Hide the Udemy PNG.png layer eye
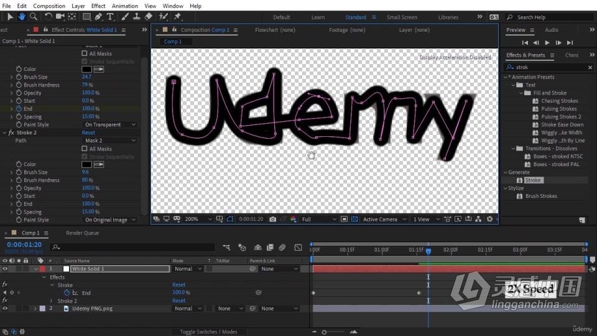 click(5, 309)
